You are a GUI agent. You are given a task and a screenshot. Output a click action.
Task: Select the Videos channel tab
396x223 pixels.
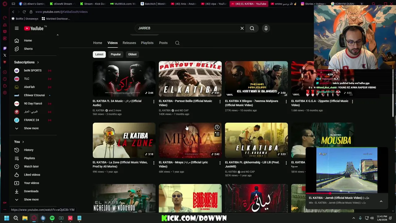(113, 43)
